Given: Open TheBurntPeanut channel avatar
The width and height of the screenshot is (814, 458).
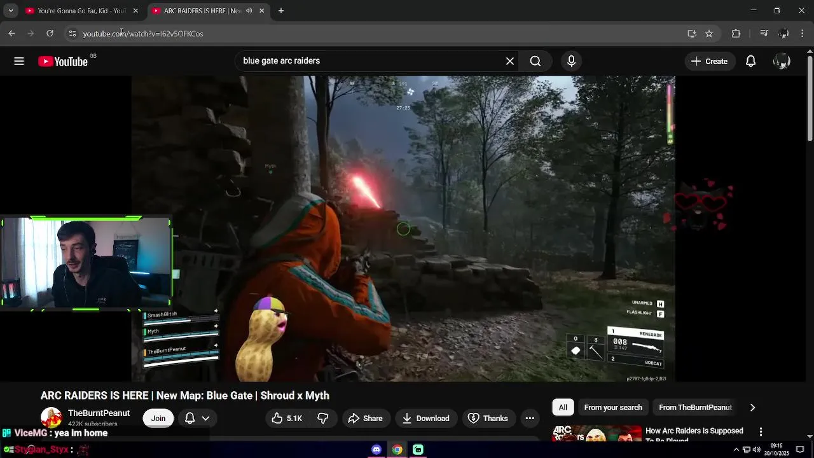Looking at the screenshot, I should (51, 418).
